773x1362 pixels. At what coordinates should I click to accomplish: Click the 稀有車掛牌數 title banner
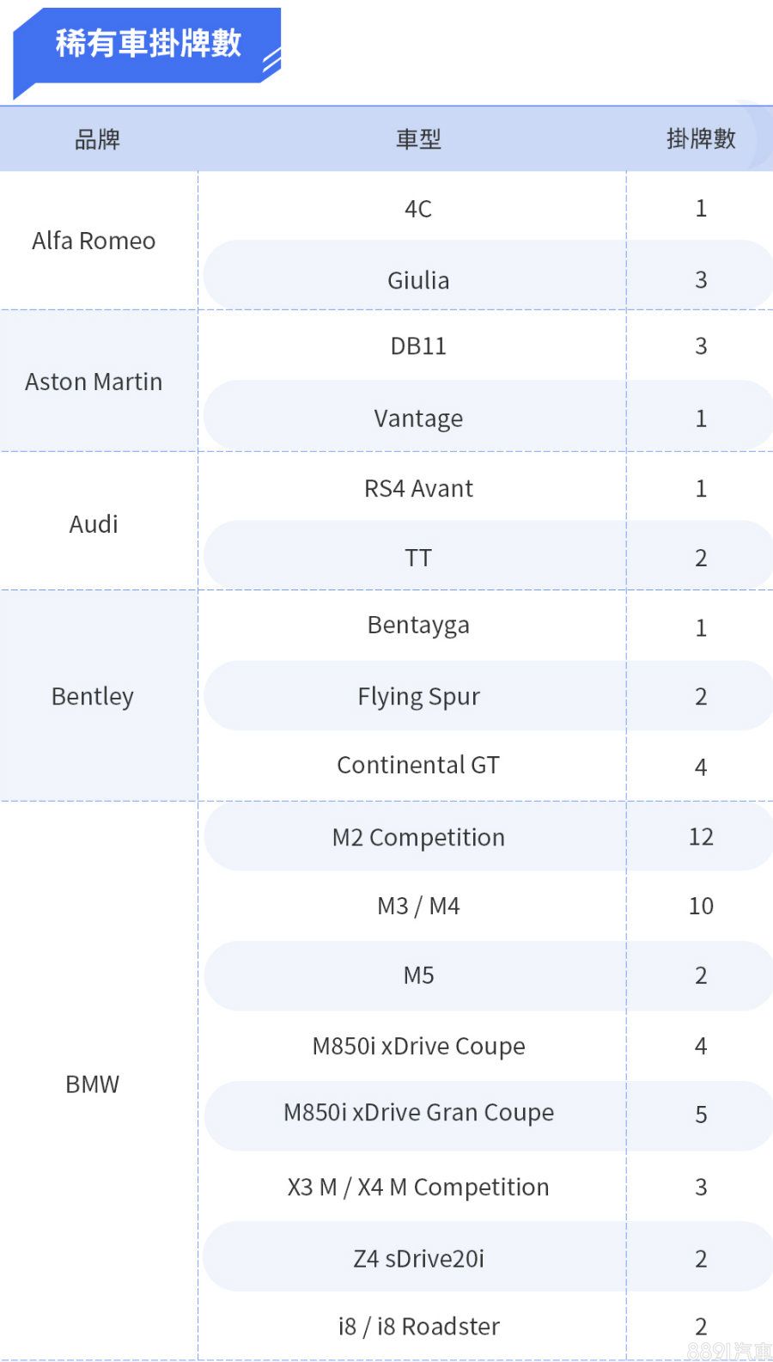point(148,44)
